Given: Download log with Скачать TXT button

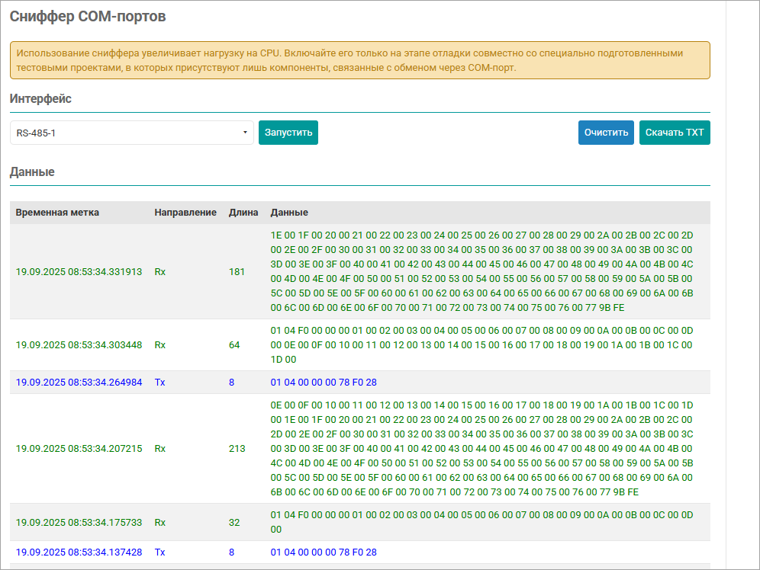Looking at the screenshot, I should click(x=675, y=133).
